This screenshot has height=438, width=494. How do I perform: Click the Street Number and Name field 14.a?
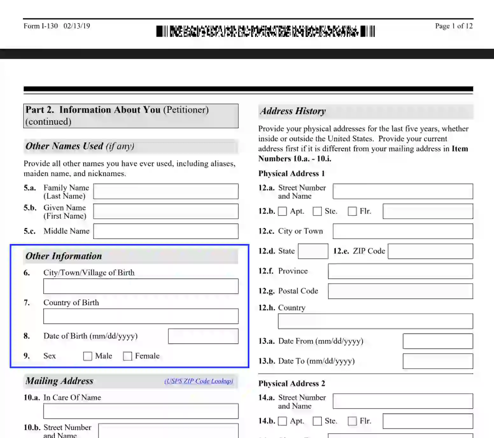click(402, 401)
